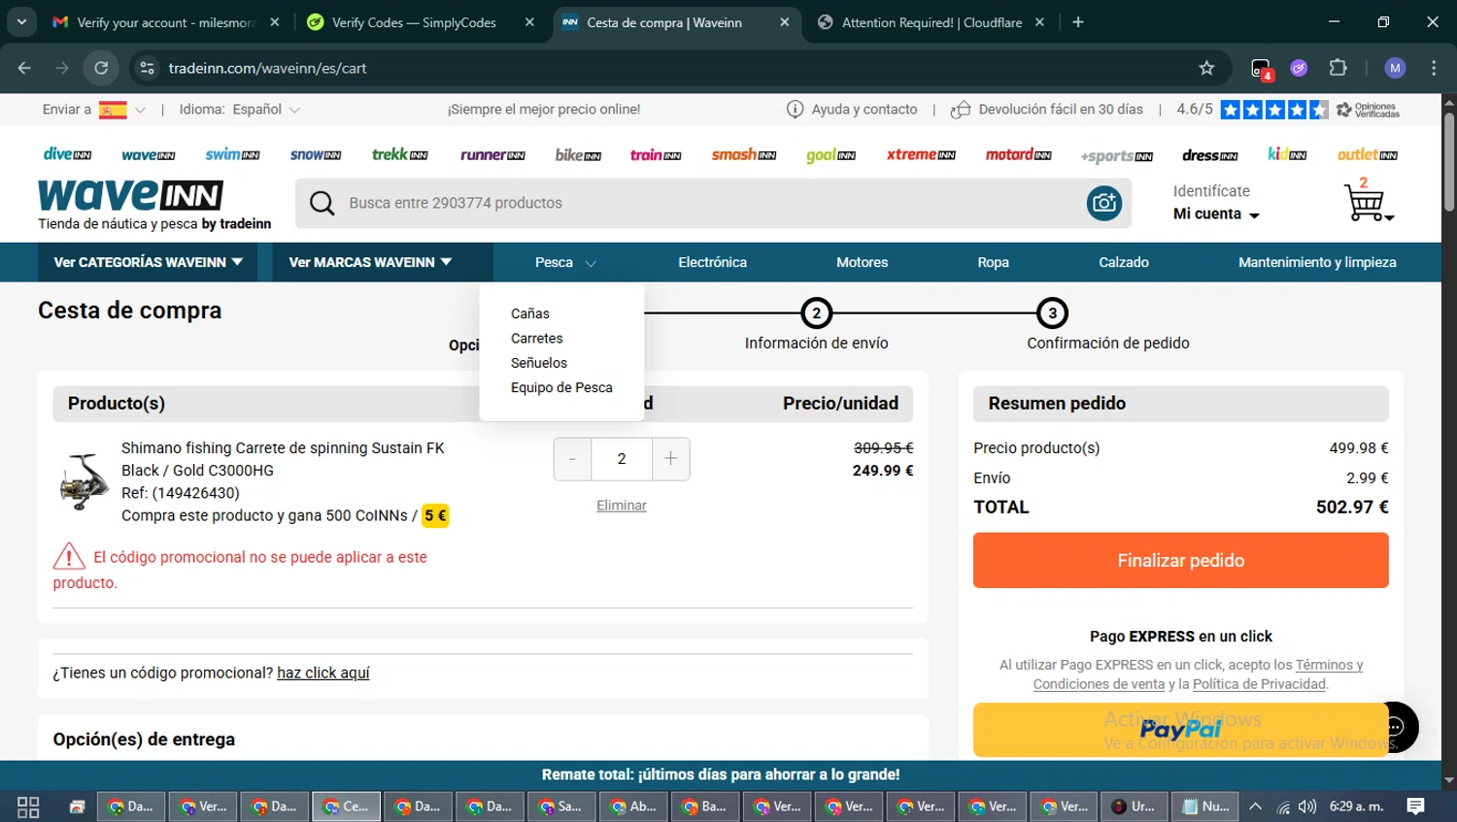Open Política de Privacidad link

[1259, 684]
